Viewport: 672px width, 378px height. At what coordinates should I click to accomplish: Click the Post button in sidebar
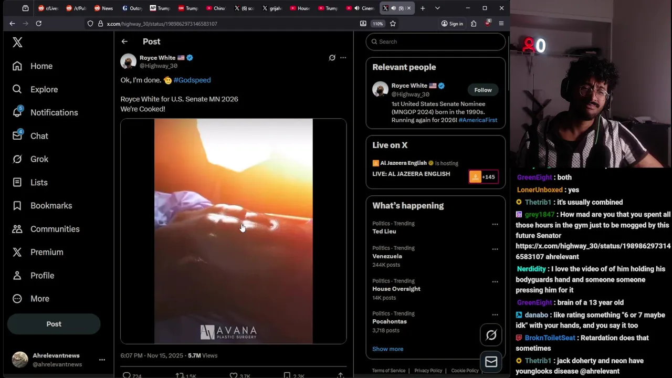tap(54, 324)
